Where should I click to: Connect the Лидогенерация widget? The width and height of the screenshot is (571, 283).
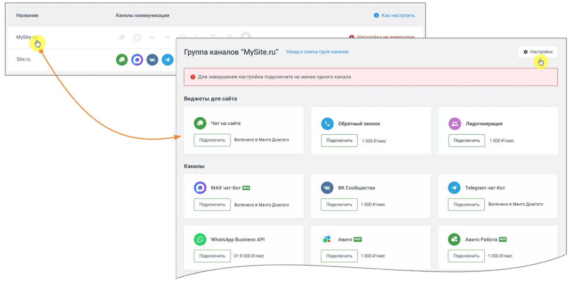[x=467, y=141]
